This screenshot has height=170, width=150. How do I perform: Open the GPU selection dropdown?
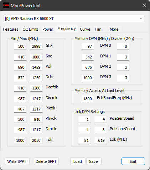[74, 19]
